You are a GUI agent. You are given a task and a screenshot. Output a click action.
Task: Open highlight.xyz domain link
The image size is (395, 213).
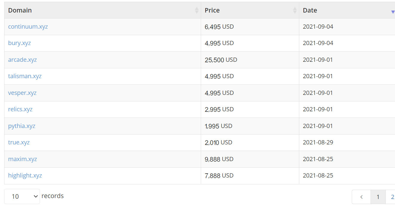(x=25, y=175)
